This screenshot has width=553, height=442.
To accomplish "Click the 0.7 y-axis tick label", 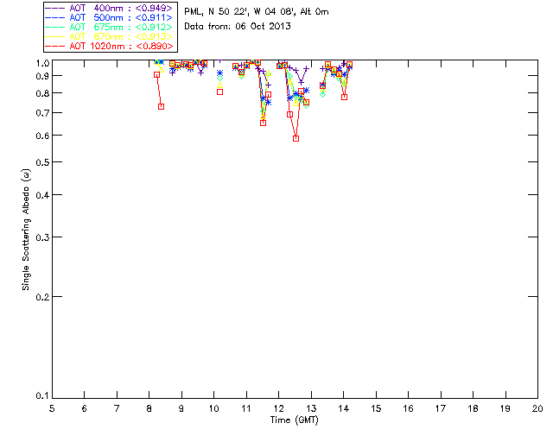I will click(42, 113).
